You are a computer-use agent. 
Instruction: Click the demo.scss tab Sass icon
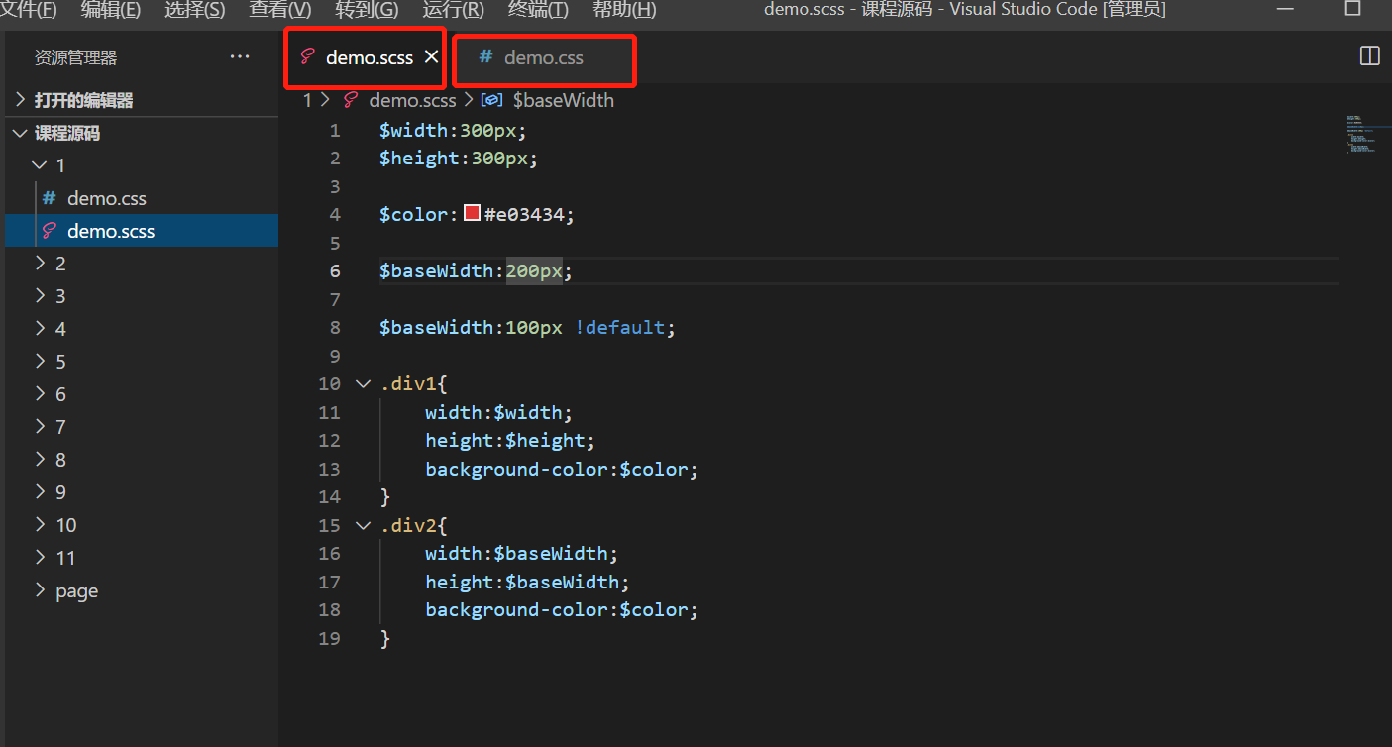pos(307,57)
